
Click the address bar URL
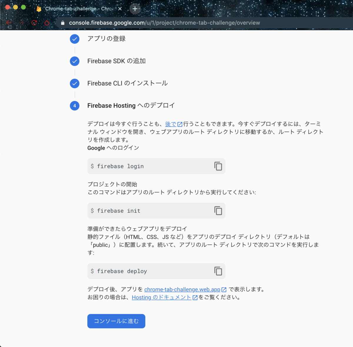tap(164, 23)
